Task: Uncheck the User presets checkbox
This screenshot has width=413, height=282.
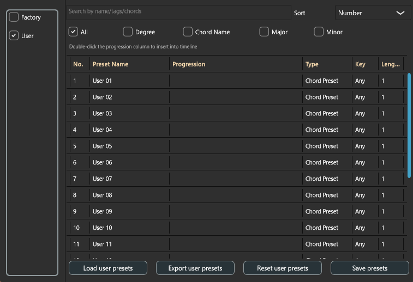Action: coord(14,36)
